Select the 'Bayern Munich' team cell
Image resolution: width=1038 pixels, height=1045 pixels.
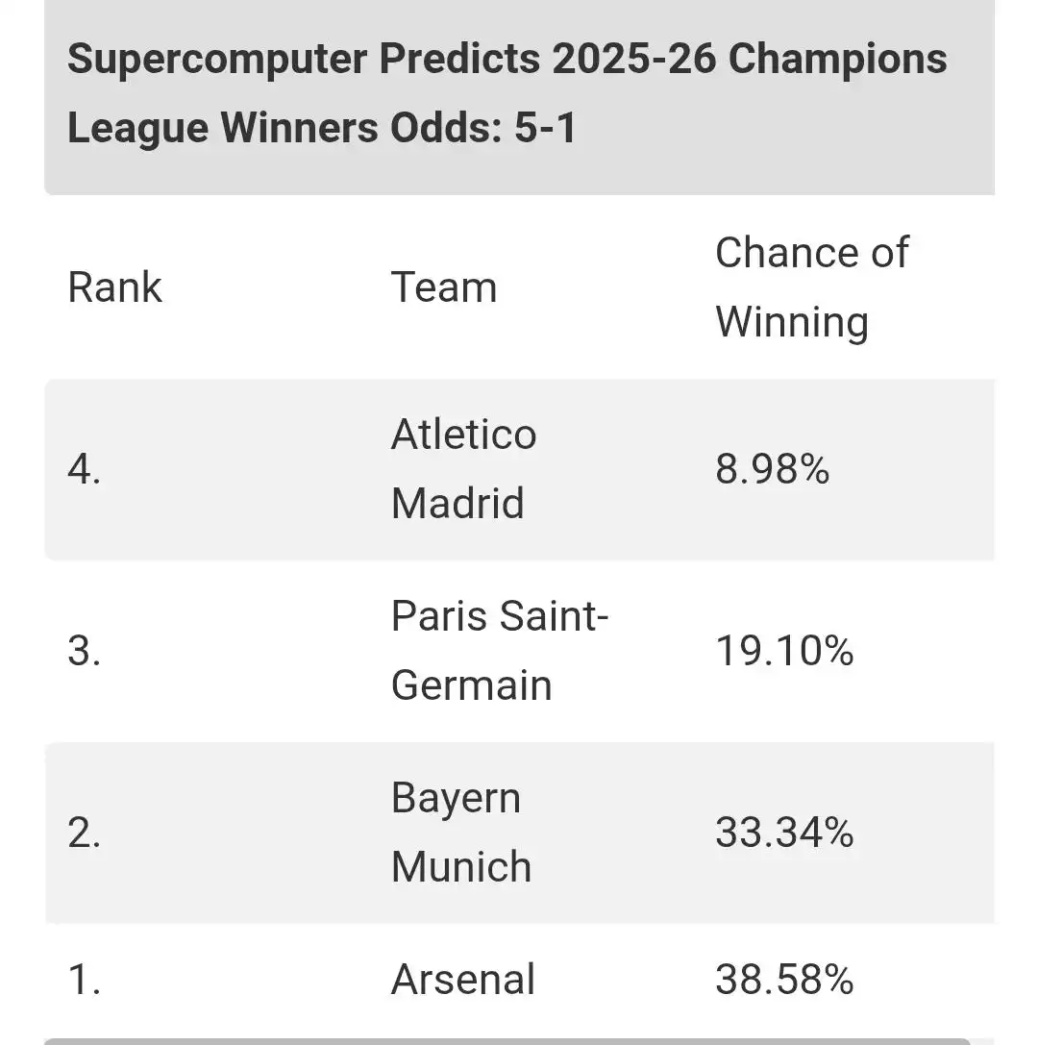460,833
